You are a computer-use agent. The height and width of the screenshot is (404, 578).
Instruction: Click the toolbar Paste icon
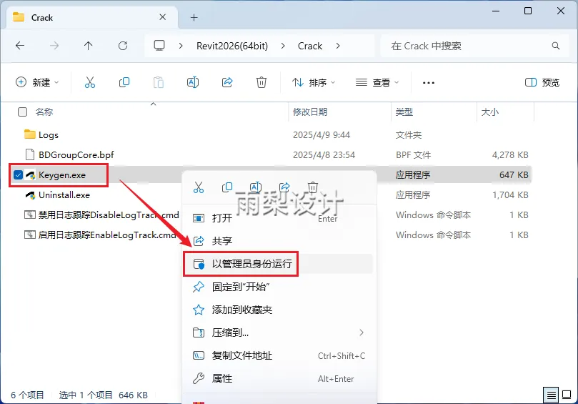[159, 82]
